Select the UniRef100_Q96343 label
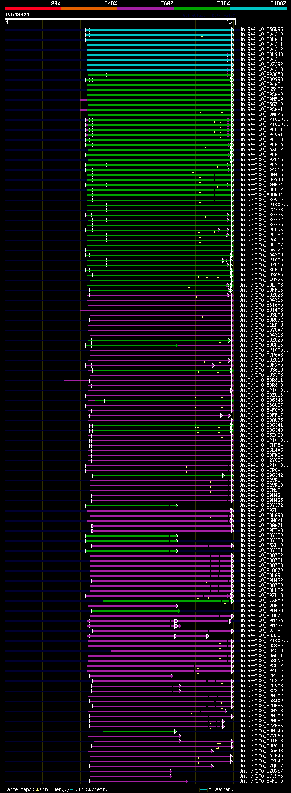This screenshot has width=291, height=793. pos(261,400)
